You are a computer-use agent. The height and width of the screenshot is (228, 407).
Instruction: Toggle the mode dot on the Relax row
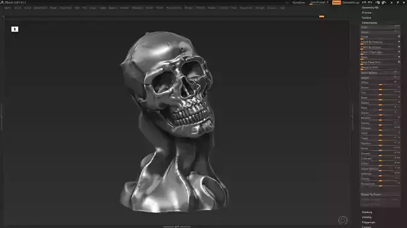(399, 57)
